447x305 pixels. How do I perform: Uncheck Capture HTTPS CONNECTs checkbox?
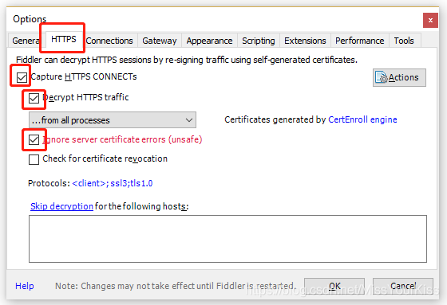22,77
